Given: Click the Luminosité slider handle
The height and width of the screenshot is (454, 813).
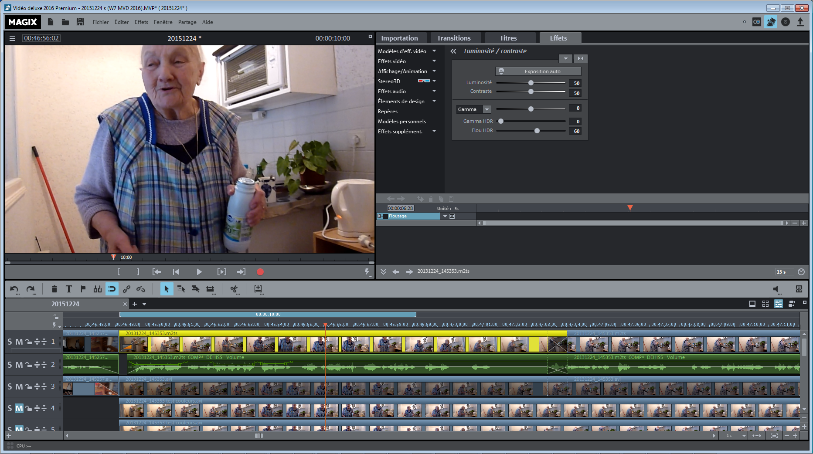Looking at the screenshot, I should 531,83.
